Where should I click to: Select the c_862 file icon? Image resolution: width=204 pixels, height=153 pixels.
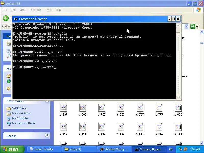click(x=159, y=127)
